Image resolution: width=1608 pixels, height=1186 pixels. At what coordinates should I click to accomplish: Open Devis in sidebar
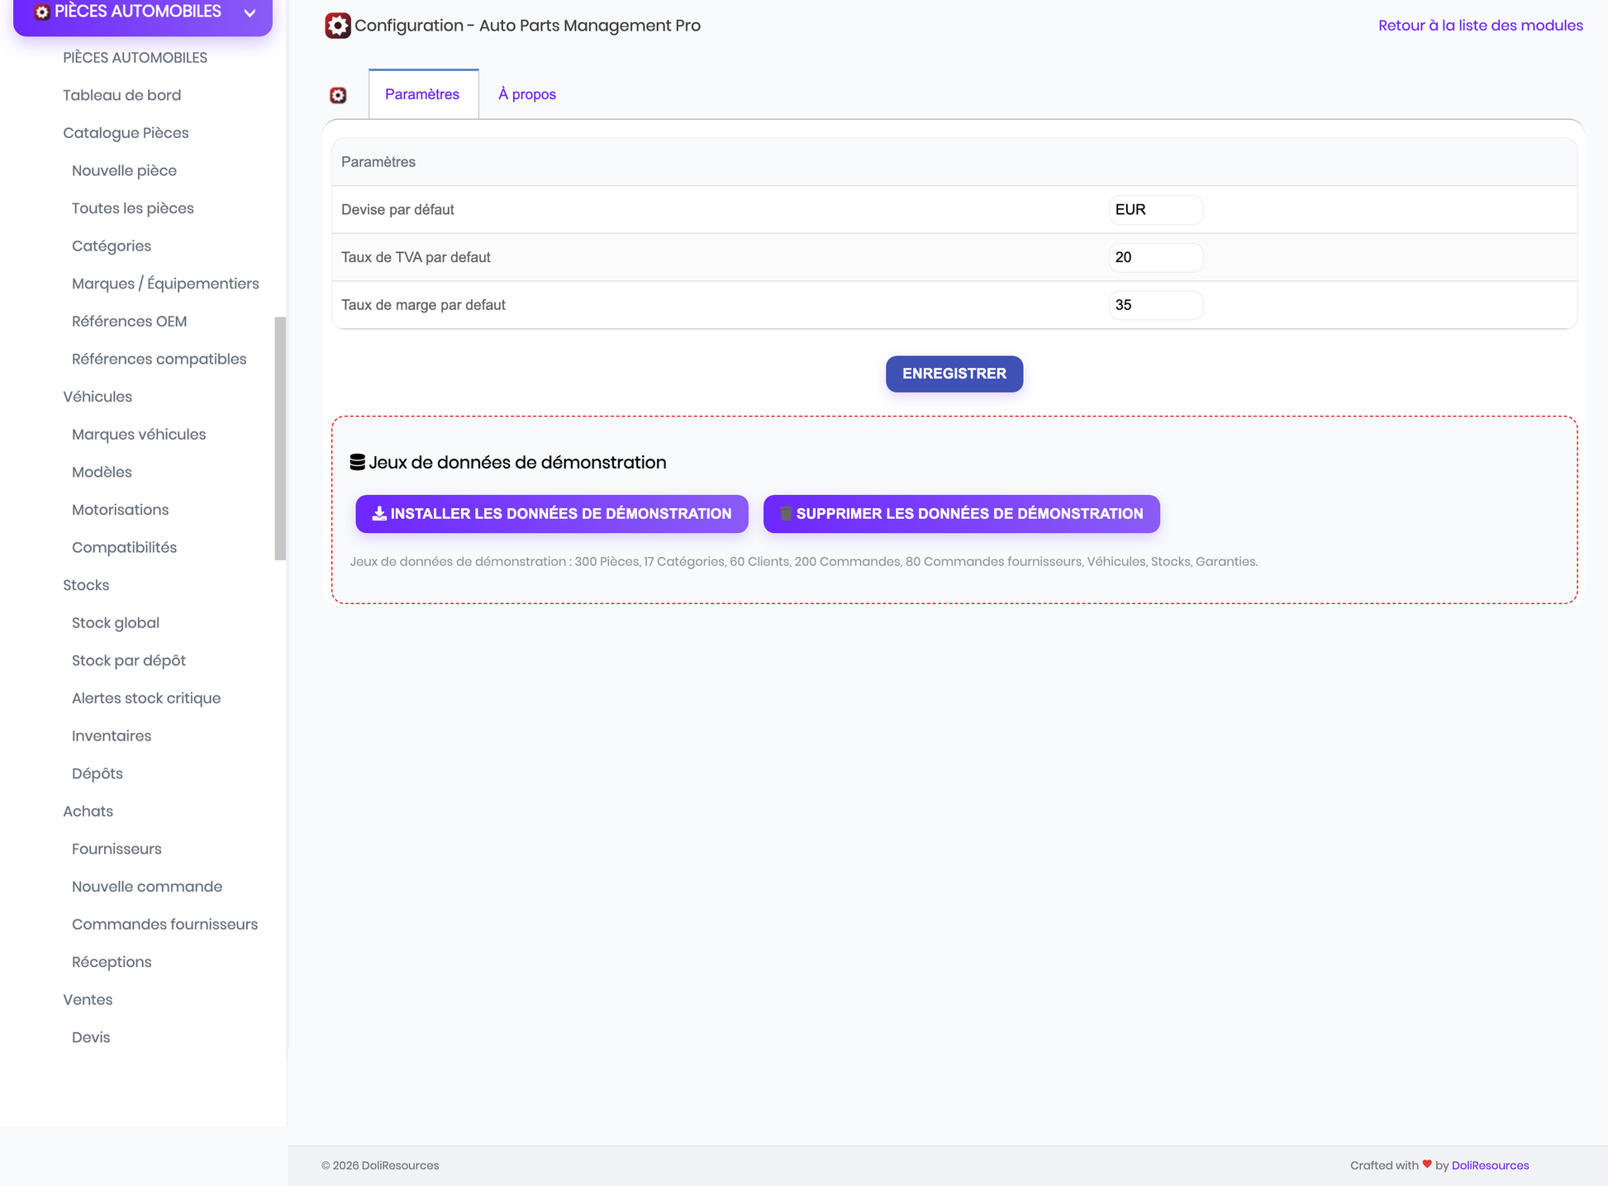click(91, 1038)
